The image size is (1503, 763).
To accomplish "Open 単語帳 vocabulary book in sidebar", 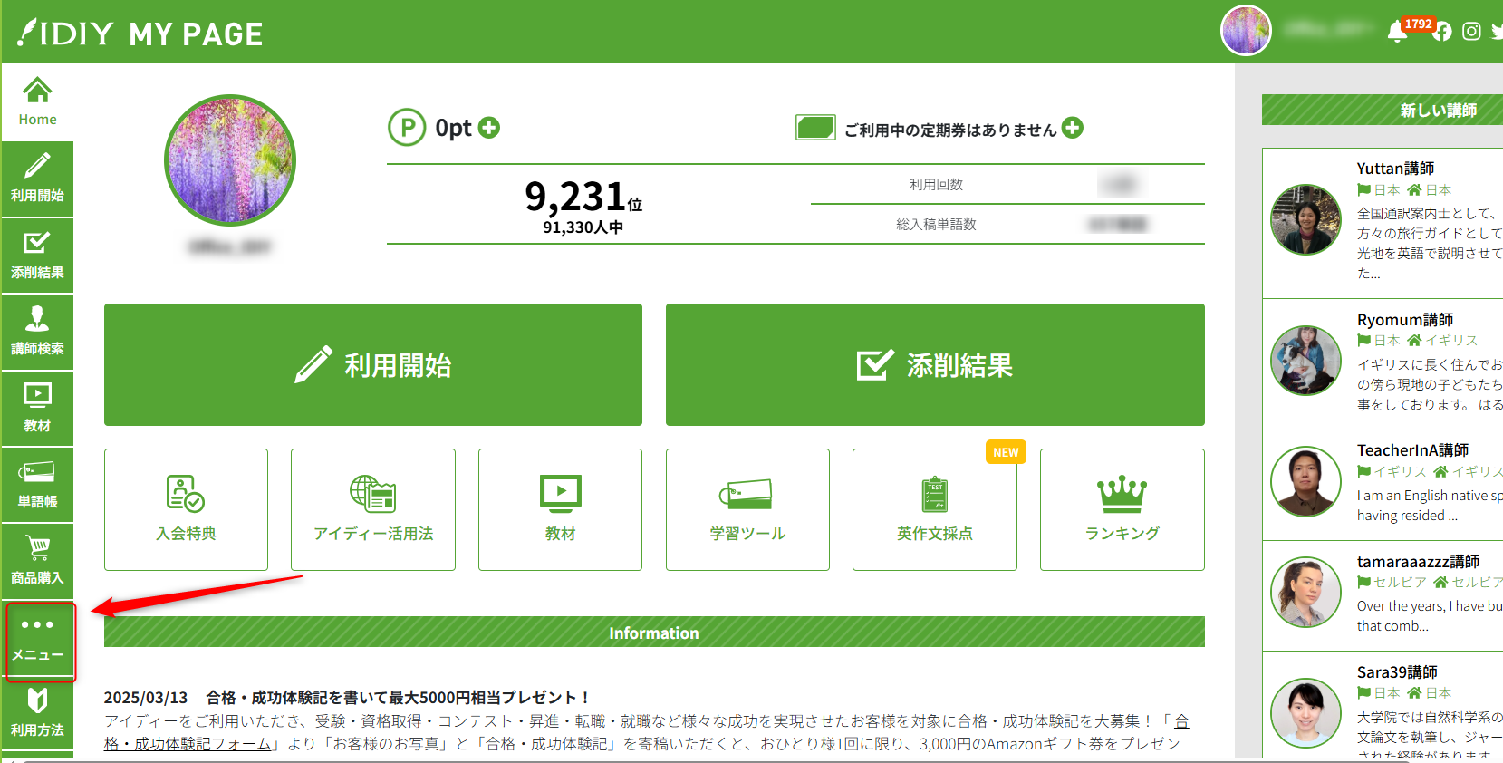I will [37, 484].
